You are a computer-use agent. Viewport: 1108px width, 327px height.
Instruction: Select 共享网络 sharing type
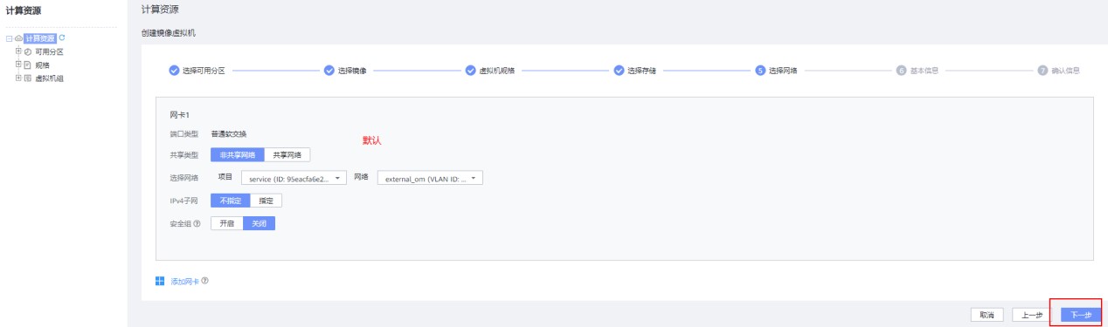click(287, 154)
